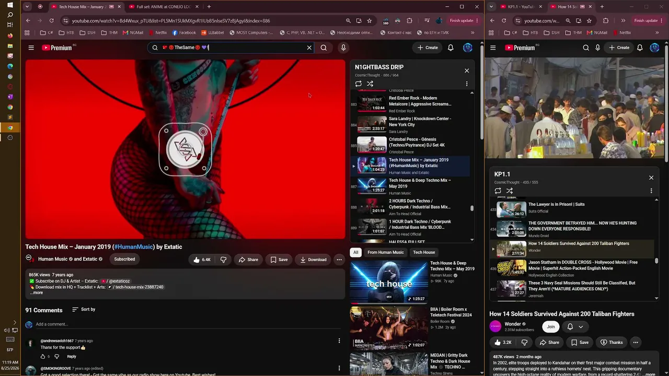This screenshot has width=669, height=376.
Task: Open YouTube guide menu in left window
Action: click(x=31, y=48)
